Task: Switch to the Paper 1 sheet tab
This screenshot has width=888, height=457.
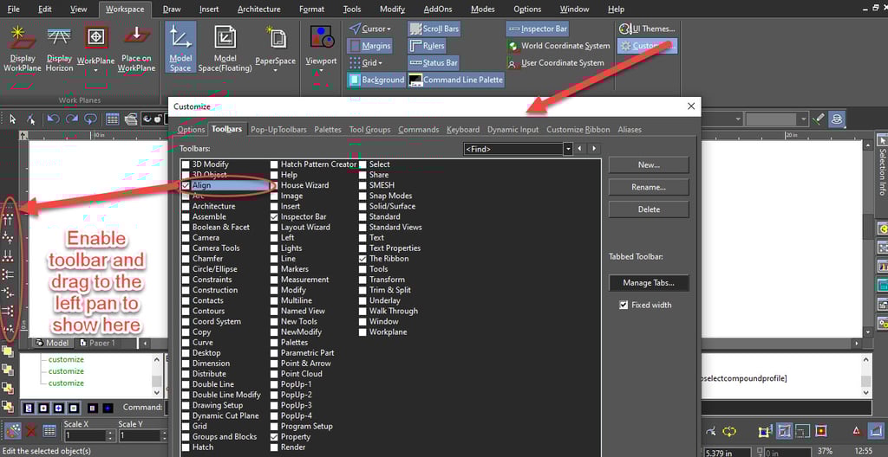Action: click(98, 343)
